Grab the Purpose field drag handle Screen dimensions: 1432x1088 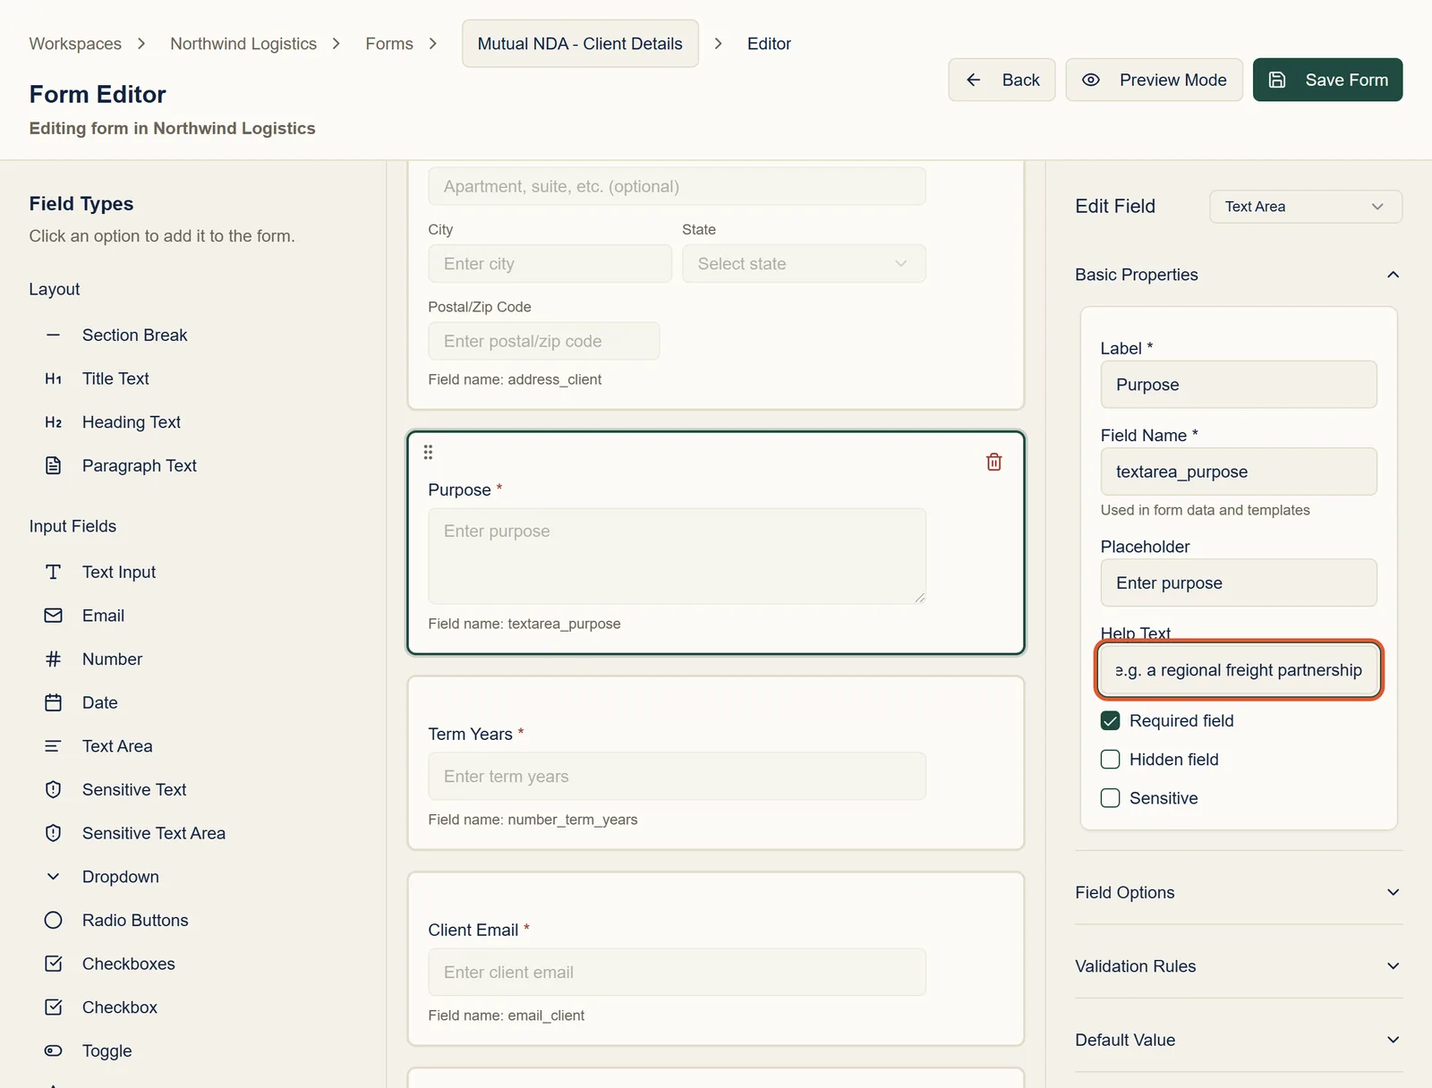click(428, 452)
